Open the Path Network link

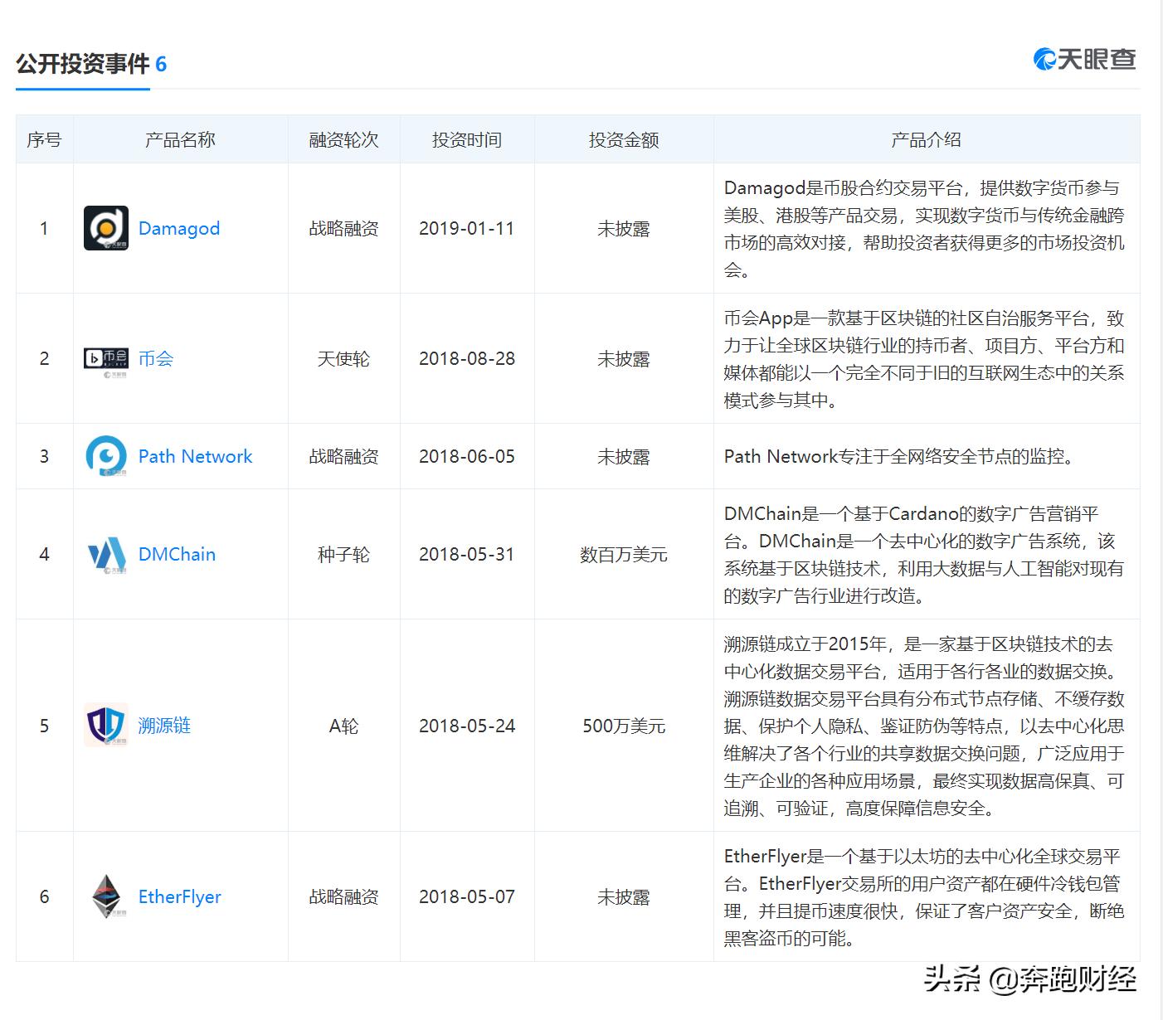pyautogui.click(x=195, y=456)
